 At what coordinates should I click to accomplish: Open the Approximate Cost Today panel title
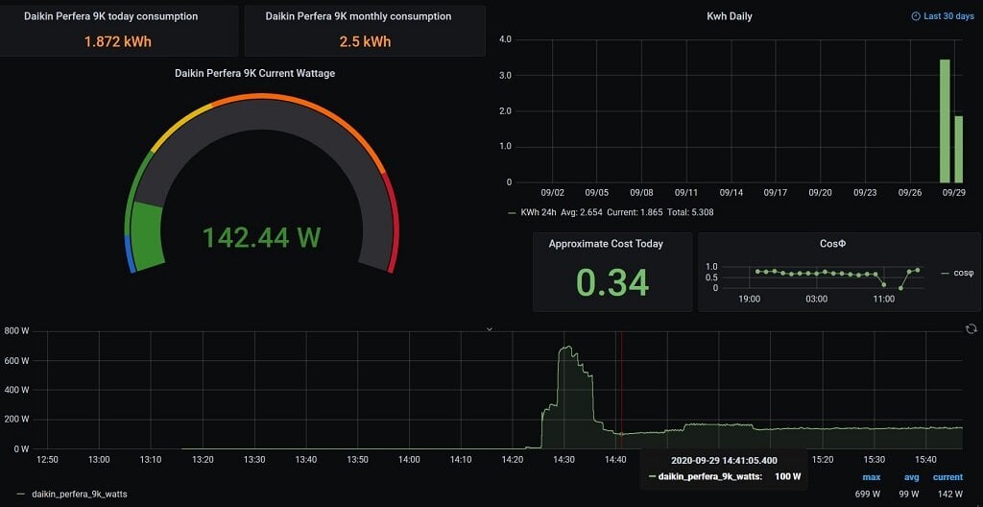coord(606,244)
